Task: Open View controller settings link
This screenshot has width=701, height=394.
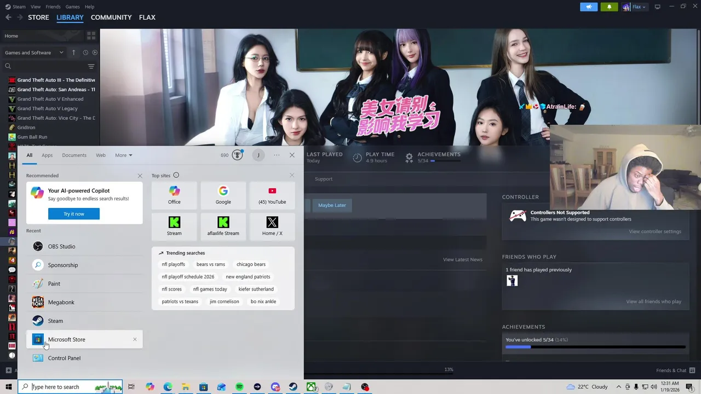Action: [x=655, y=231]
